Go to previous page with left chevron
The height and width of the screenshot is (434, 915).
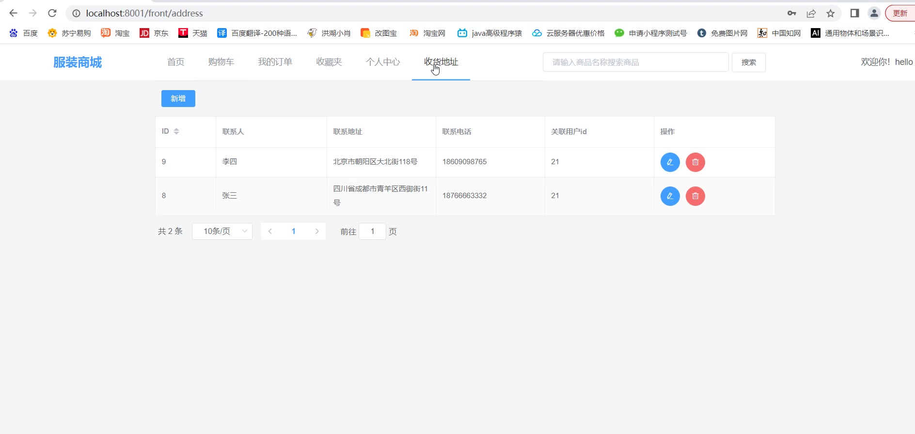click(x=270, y=232)
